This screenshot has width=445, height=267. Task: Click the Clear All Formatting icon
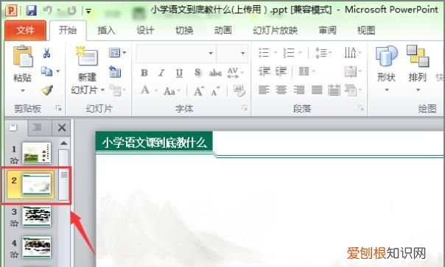point(239,90)
